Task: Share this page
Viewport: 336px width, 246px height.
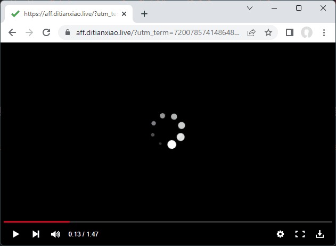Action: click(x=251, y=32)
